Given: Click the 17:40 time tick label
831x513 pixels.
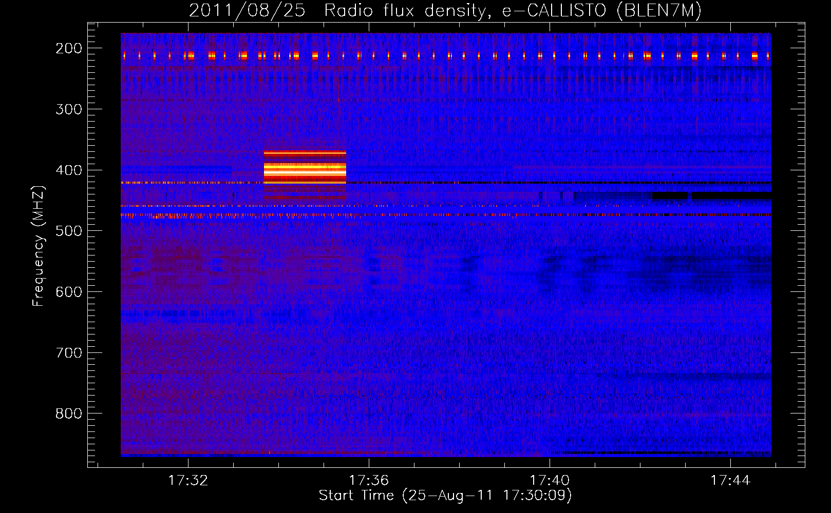Looking at the screenshot, I should [x=550, y=481].
